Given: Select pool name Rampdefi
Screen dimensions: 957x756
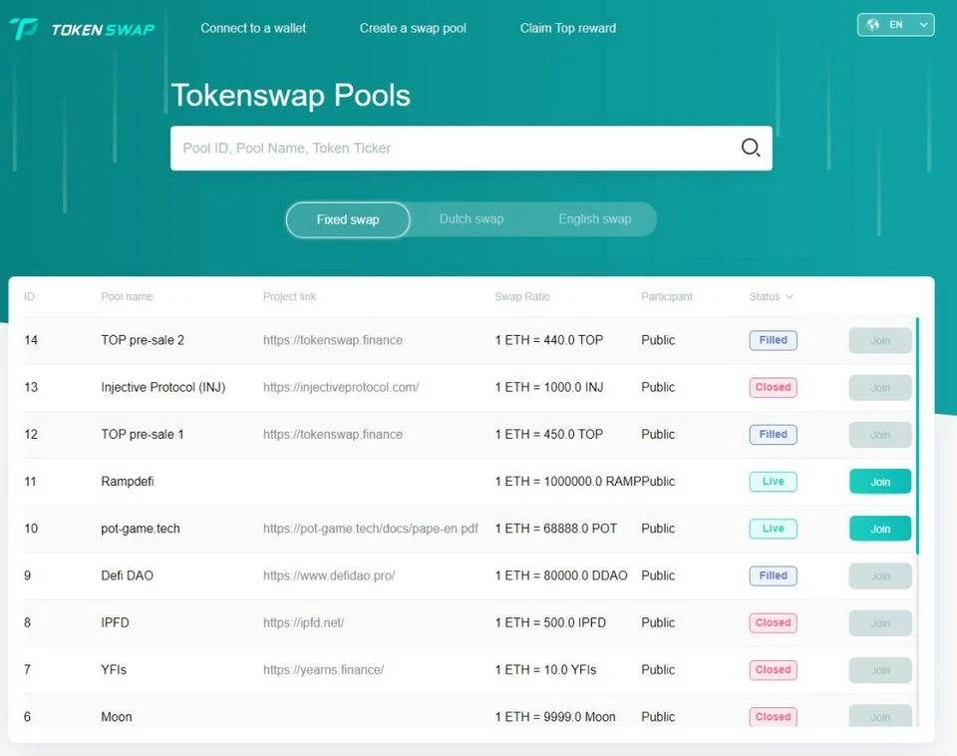Looking at the screenshot, I should [127, 481].
